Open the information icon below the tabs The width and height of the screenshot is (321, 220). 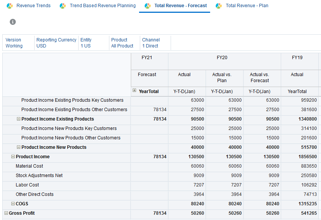pyautogui.click(x=12, y=22)
